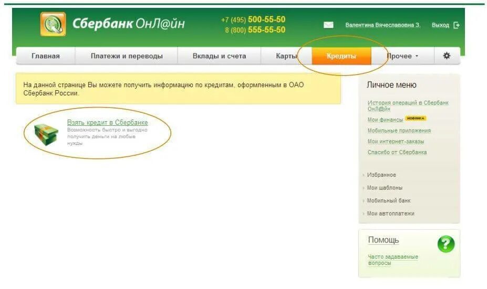Click the Сбербанк ОнЛ@йн title text
487x289 pixels.
129,24
